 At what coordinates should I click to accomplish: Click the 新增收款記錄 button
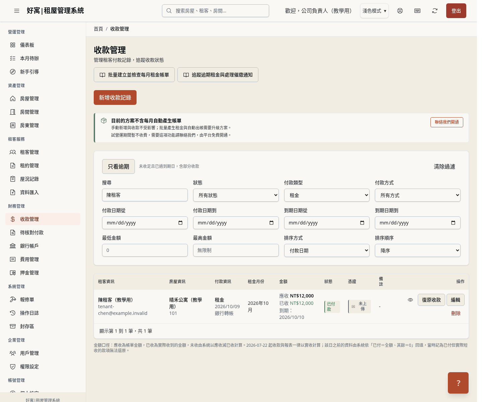pos(115,97)
